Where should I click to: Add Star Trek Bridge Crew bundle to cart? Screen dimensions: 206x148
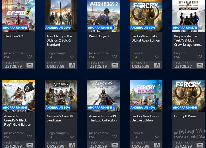[x=200, y=65]
